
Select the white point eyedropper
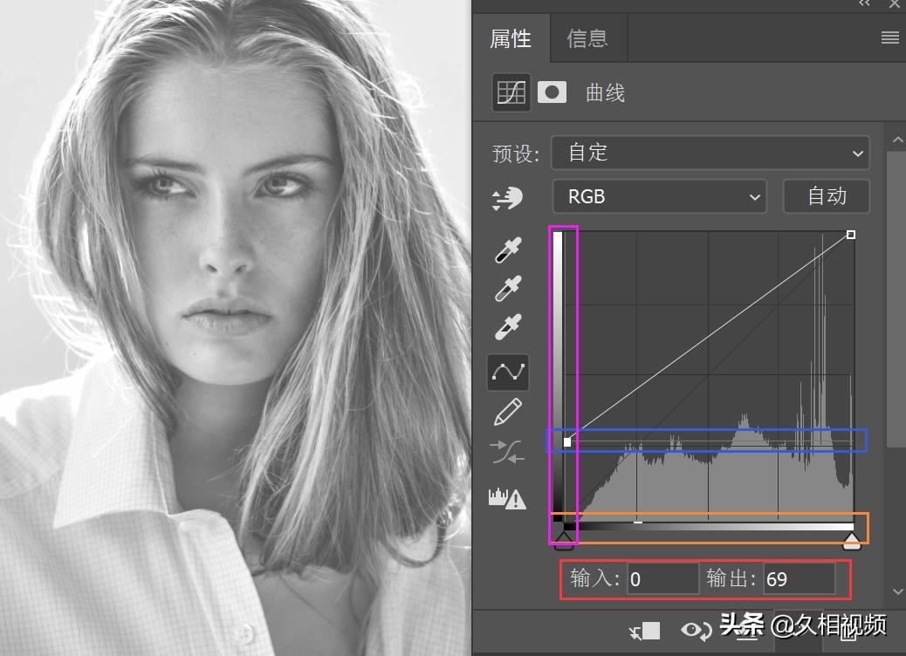click(x=508, y=327)
